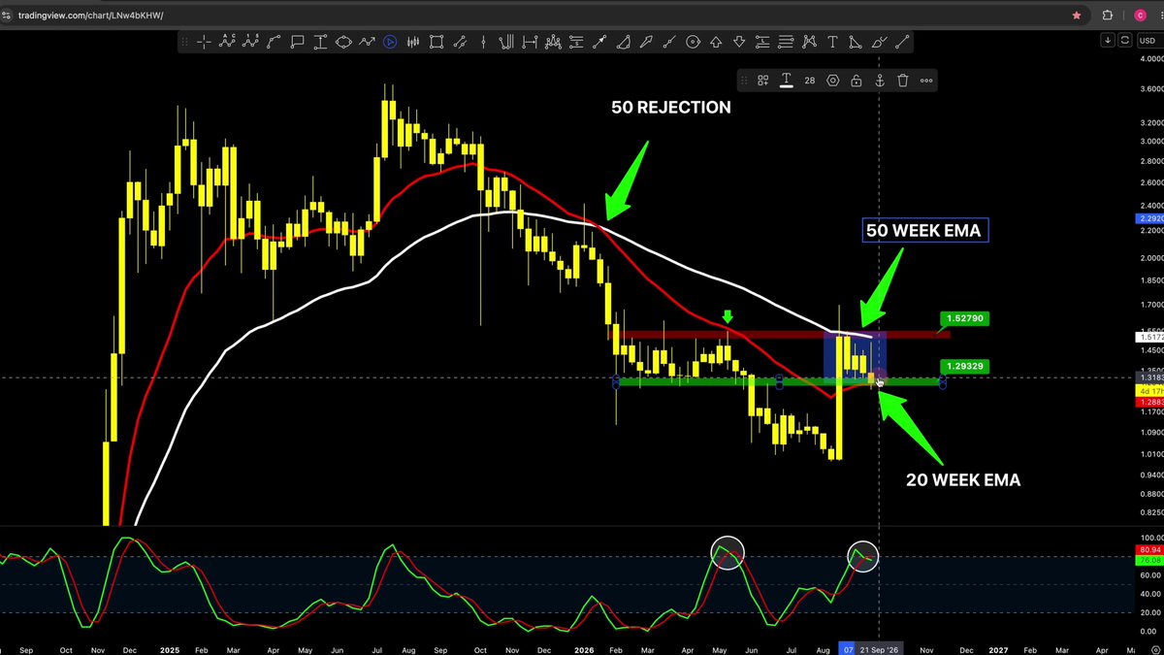Viewport: 1164px width, 655px height.
Task: Toggle the lock on selected drawing
Action: tap(856, 81)
